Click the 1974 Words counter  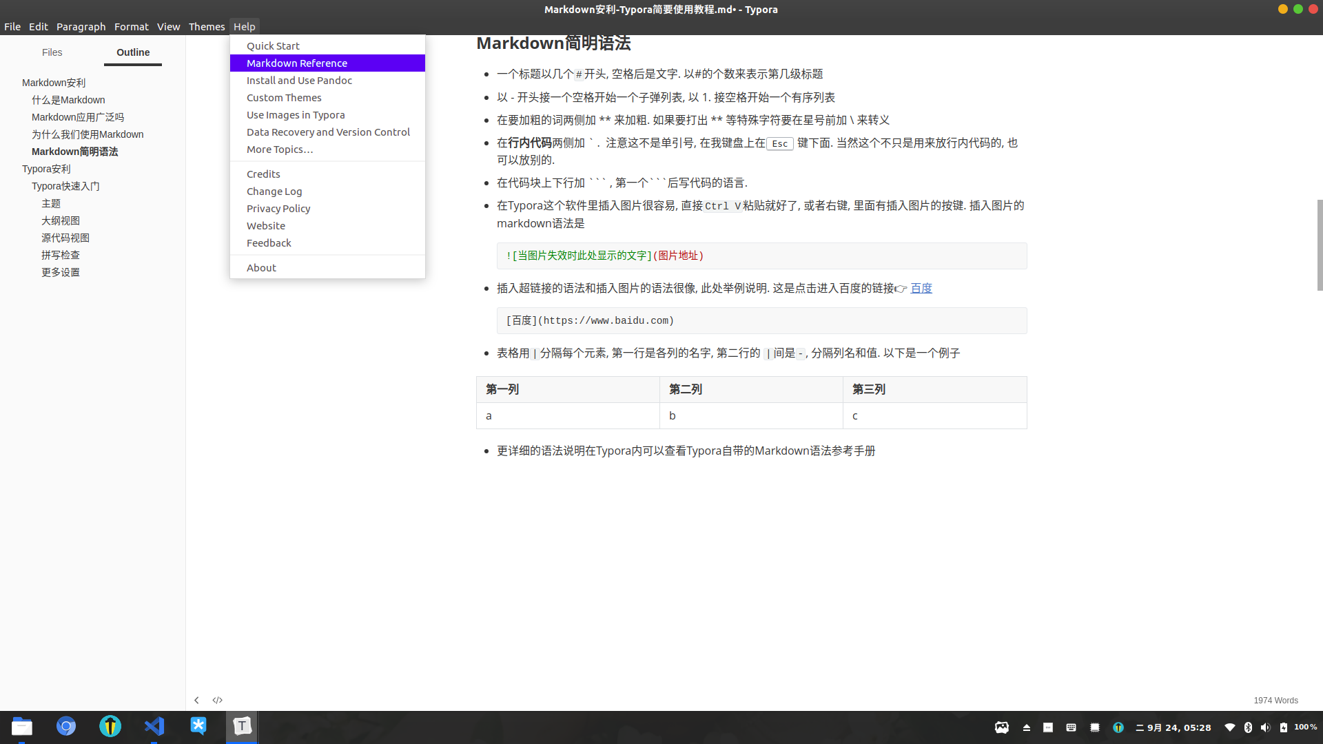coord(1275,701)
